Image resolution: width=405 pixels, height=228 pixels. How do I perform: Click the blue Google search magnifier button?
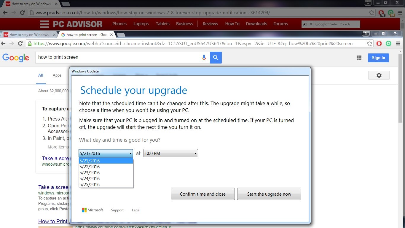pyautogui.click(x=216, y=58)
